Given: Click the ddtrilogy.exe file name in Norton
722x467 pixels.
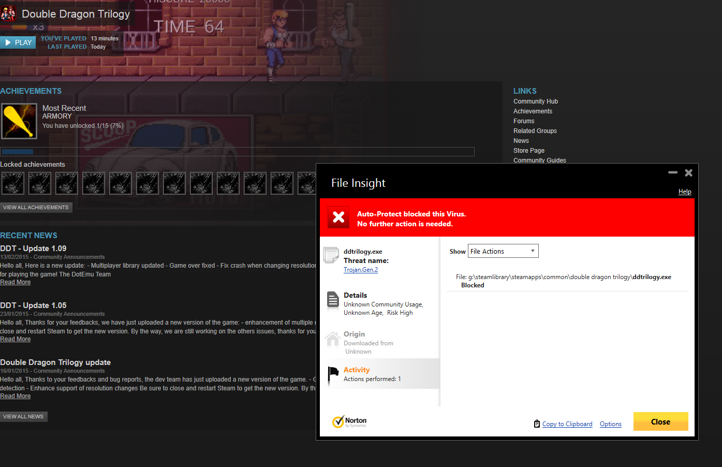Looking at the screenshot, I should [363, 252].
